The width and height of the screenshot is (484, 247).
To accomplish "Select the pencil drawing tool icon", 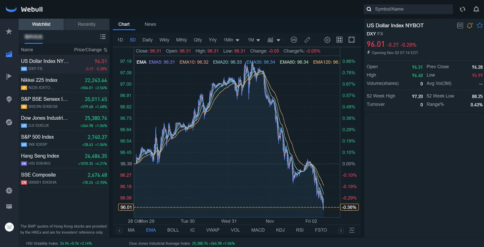I will click(x=307, y=40).
